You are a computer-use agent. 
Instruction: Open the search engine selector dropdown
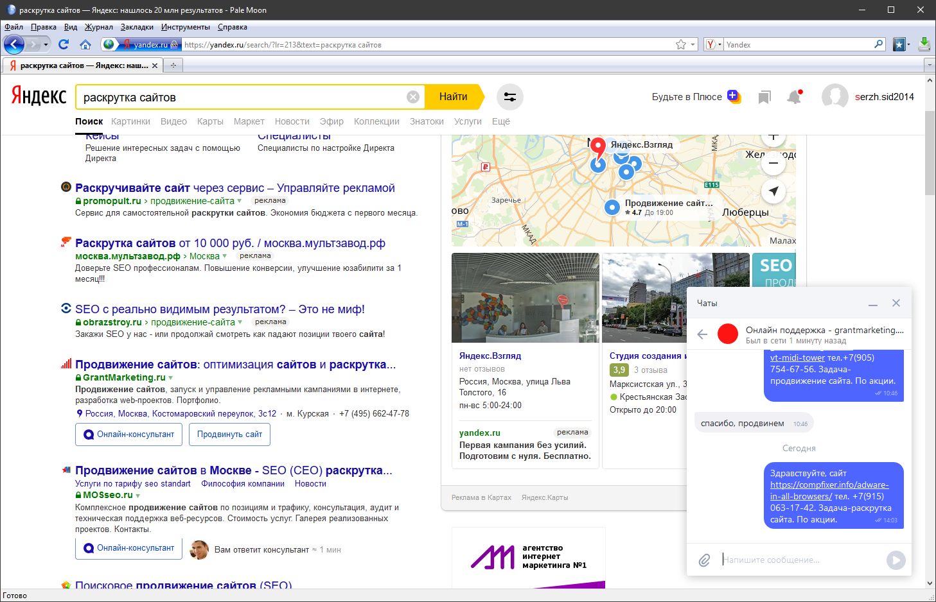[714, 44]
